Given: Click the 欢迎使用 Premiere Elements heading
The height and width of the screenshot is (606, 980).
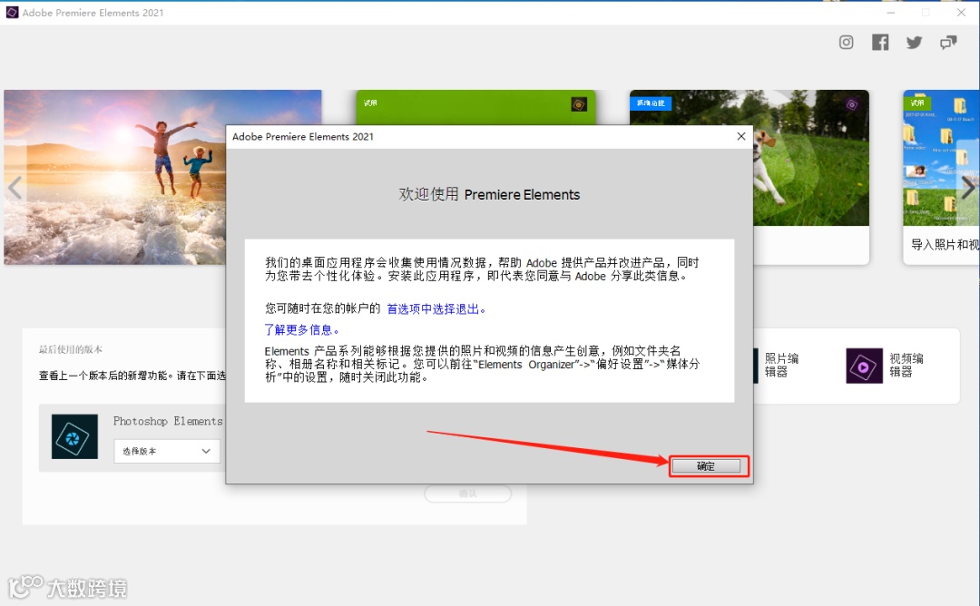Looking at the screenshot, I should click(489, 194).
